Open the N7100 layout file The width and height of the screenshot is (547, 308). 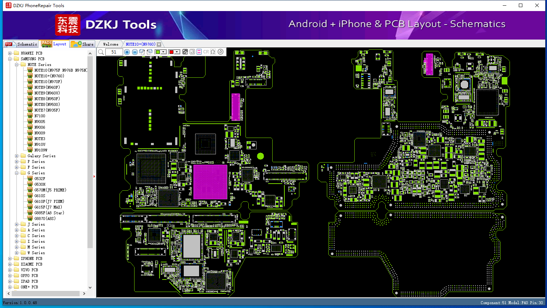[x=40, y=116]
